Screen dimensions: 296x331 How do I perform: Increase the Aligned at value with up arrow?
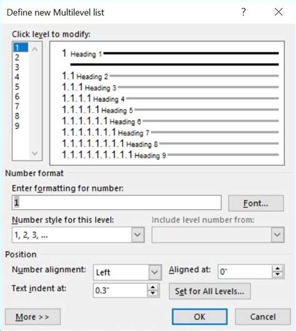click(x=278, y=269)
